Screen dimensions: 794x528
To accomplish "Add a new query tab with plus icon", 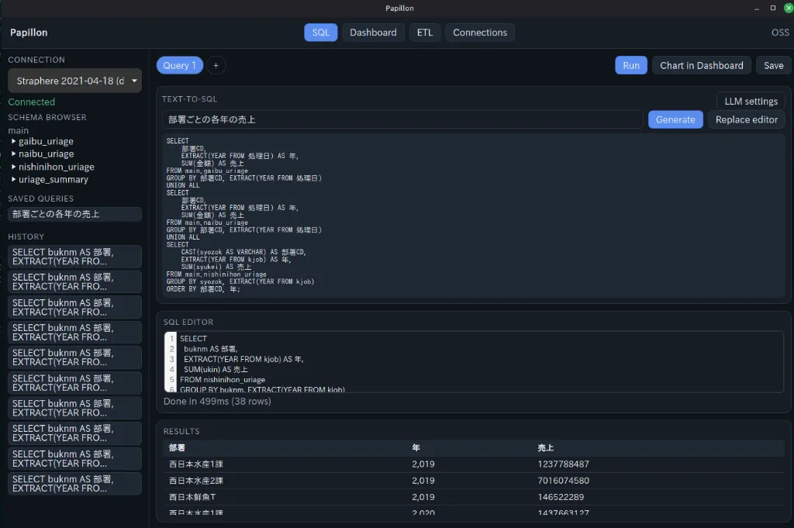I will pos(216,65).
